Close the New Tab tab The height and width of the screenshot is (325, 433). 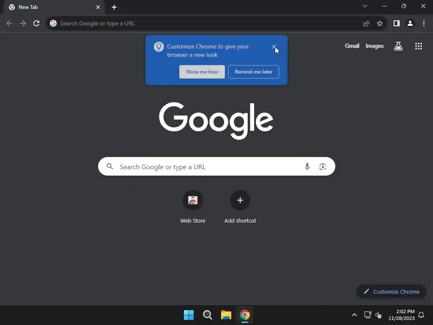pos(98,7)
